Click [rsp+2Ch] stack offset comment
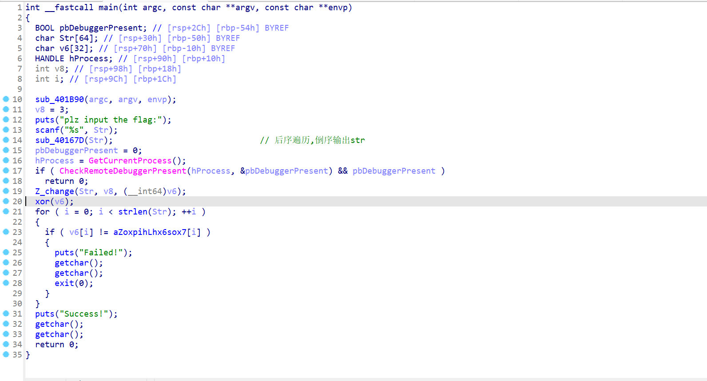The image size is (707, 381). (x=189, y=28)
